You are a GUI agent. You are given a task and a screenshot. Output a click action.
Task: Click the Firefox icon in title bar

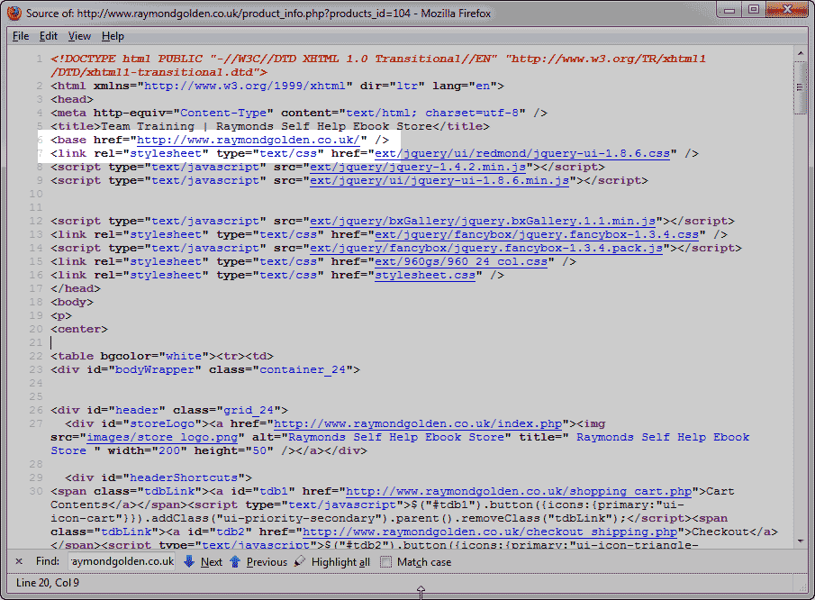coord(14,13)
